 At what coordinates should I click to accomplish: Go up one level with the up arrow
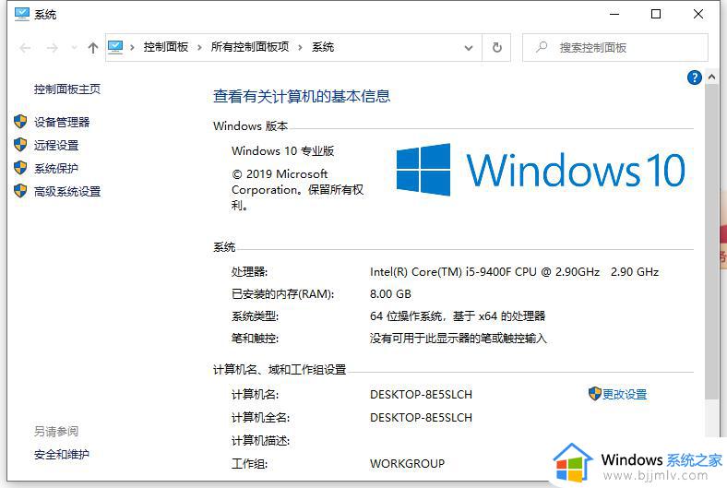93,48
